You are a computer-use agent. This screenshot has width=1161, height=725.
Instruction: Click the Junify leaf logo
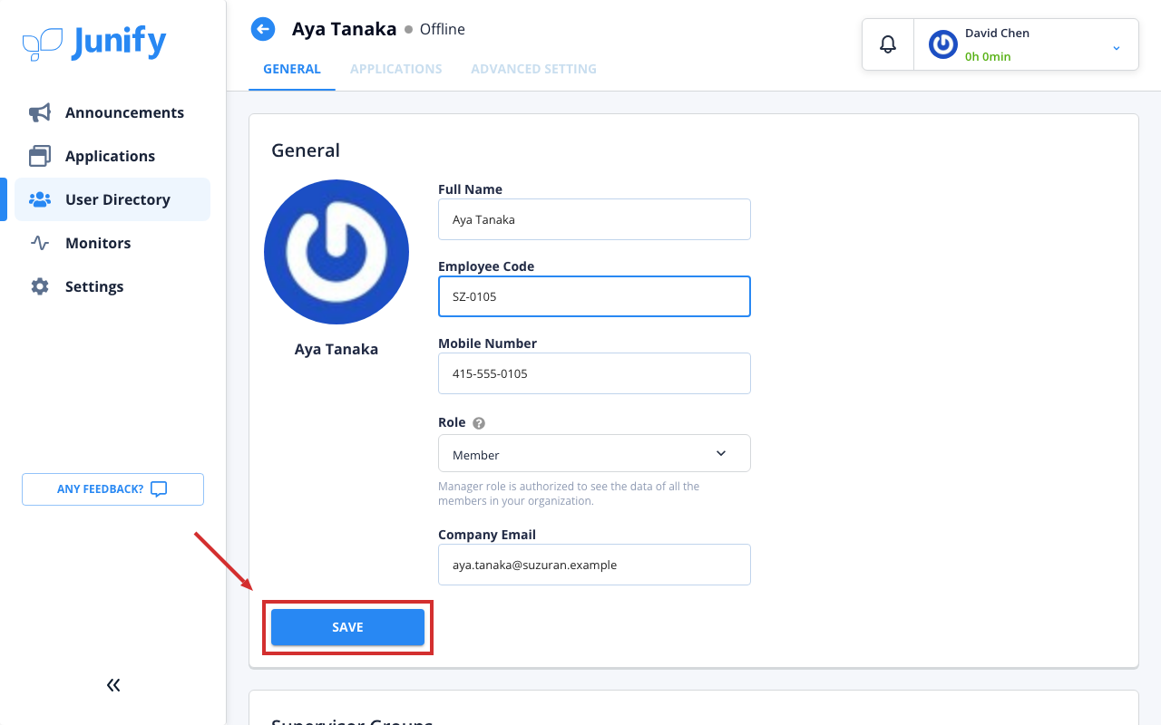(x=43, y=44)
